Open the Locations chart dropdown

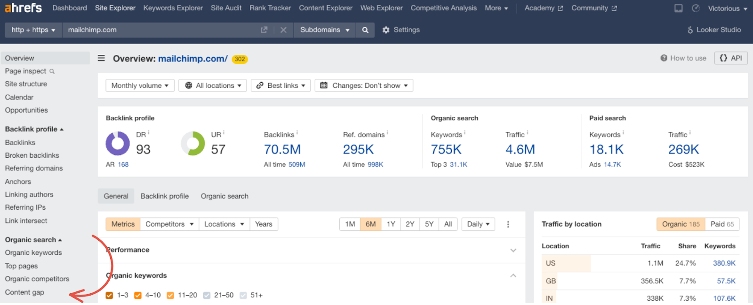tap(224, 224)
